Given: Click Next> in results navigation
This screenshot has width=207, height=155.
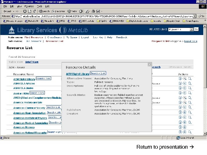Looking at the screenshot, I should (x=187, y=67).
